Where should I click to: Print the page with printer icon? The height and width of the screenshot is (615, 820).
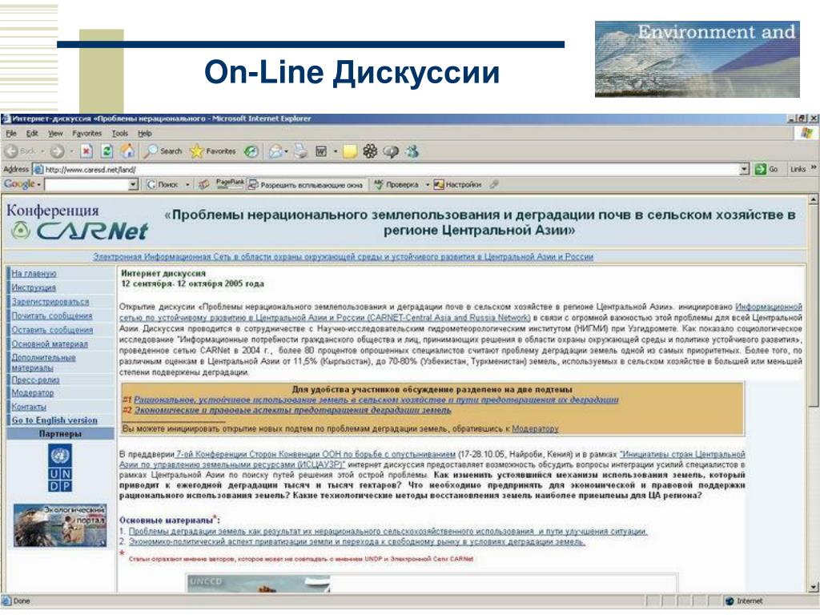301,151
